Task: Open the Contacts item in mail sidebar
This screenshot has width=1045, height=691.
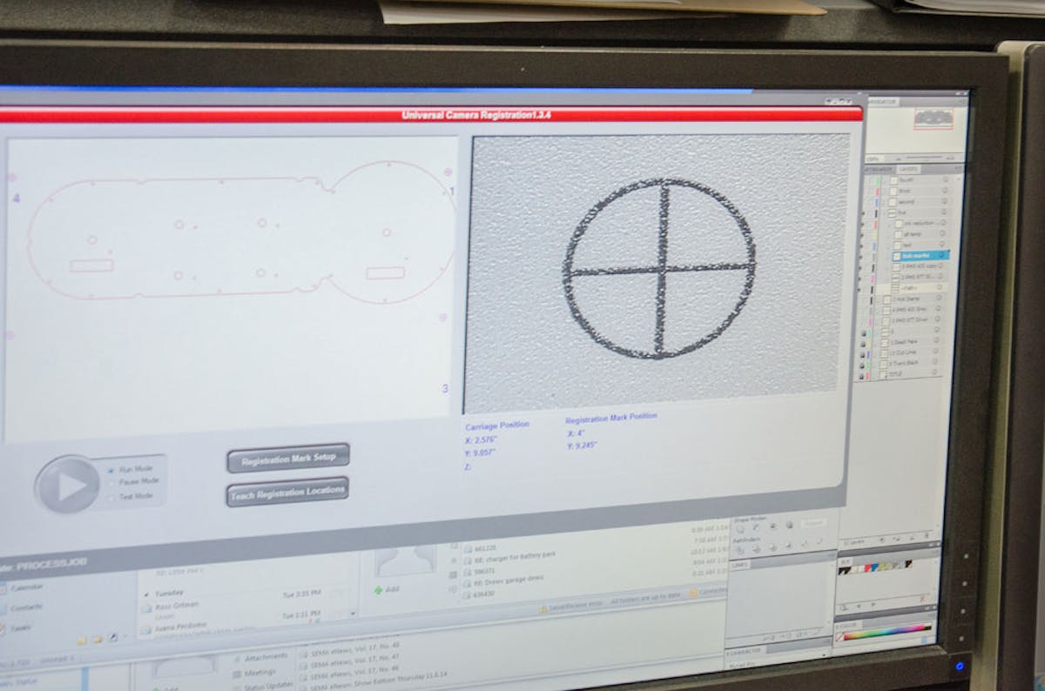Action: point(25,607)
